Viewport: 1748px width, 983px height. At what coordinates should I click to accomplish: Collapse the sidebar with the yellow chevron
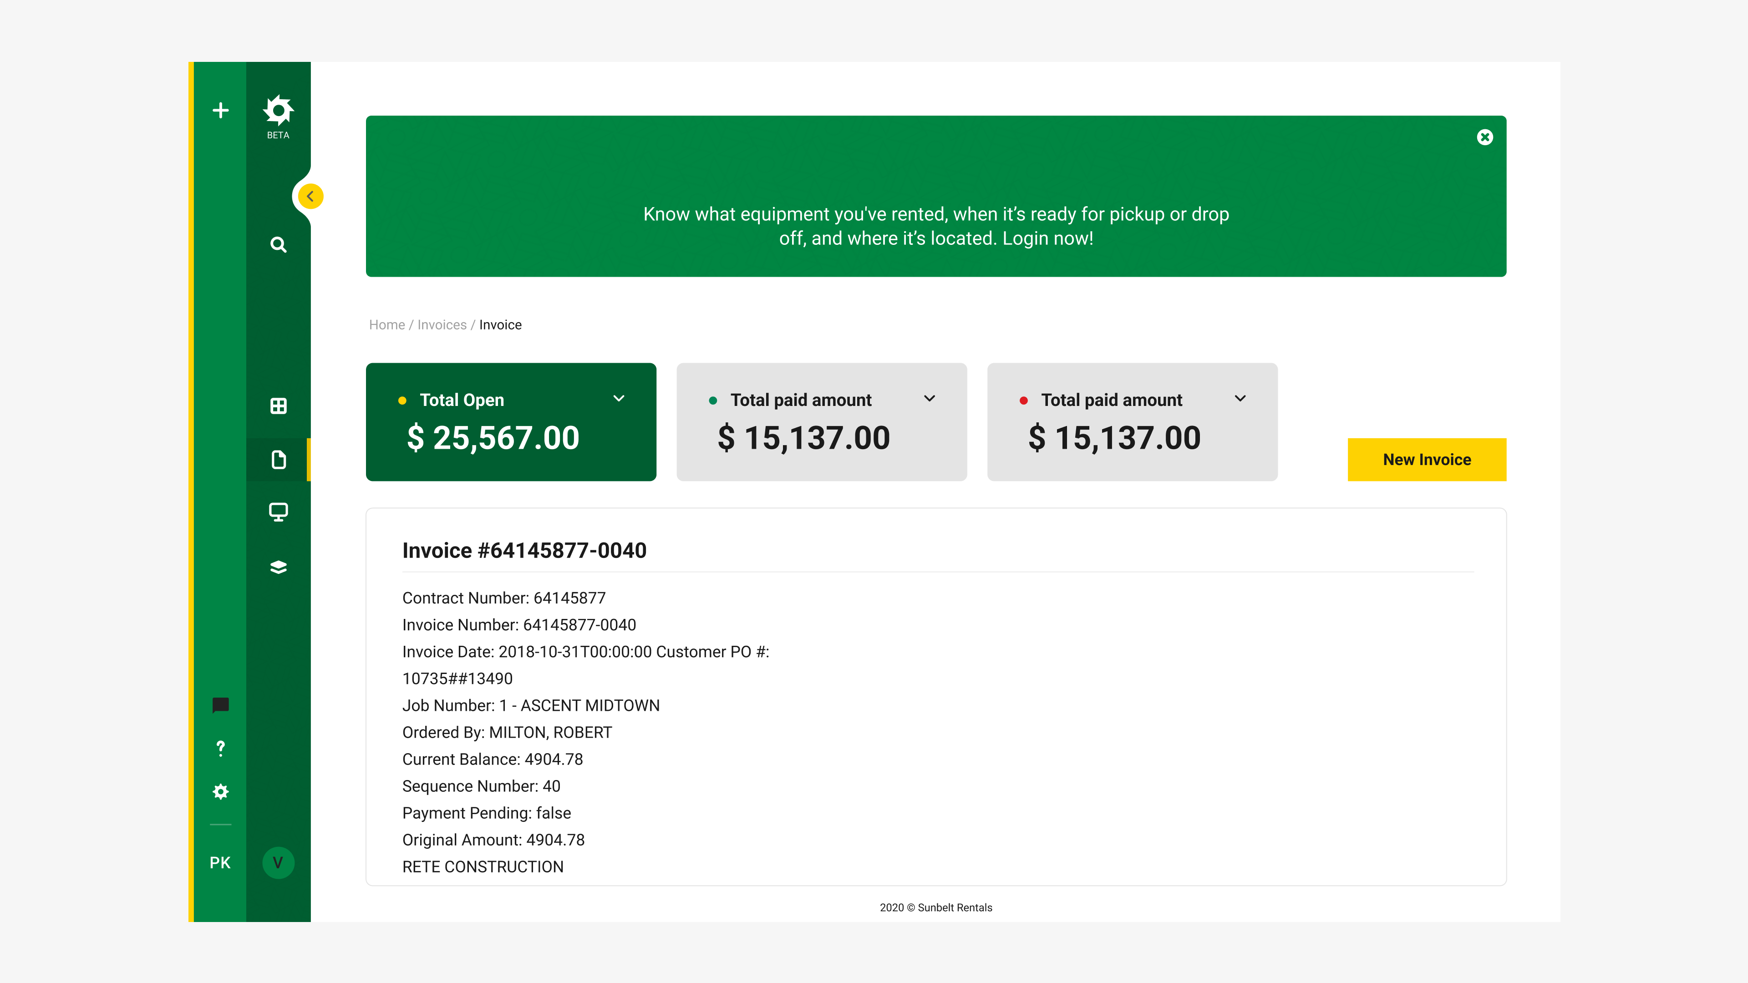(x=311, y=197)
